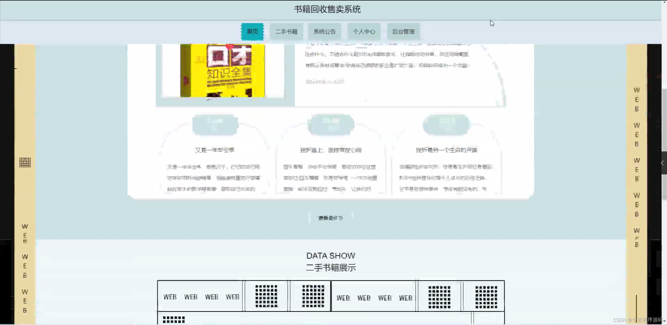Open article 挫折路上，坚持常在心间
The height and width of the screenshot is (325, 667).
[x=331, y=150]
